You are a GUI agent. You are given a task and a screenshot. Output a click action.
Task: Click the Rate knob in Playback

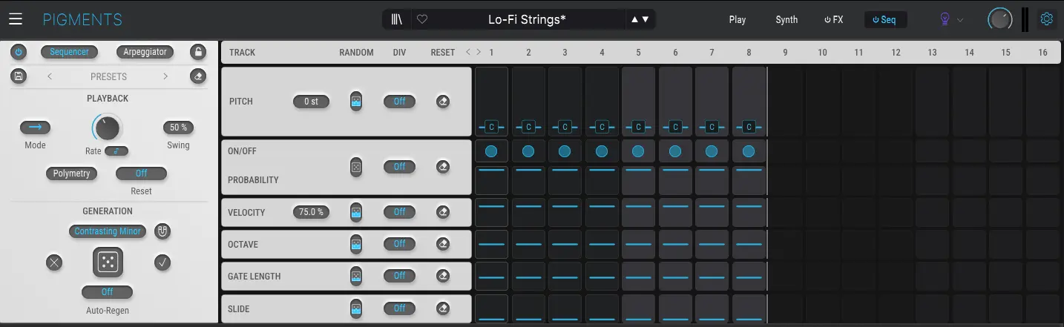coord(108,128)
